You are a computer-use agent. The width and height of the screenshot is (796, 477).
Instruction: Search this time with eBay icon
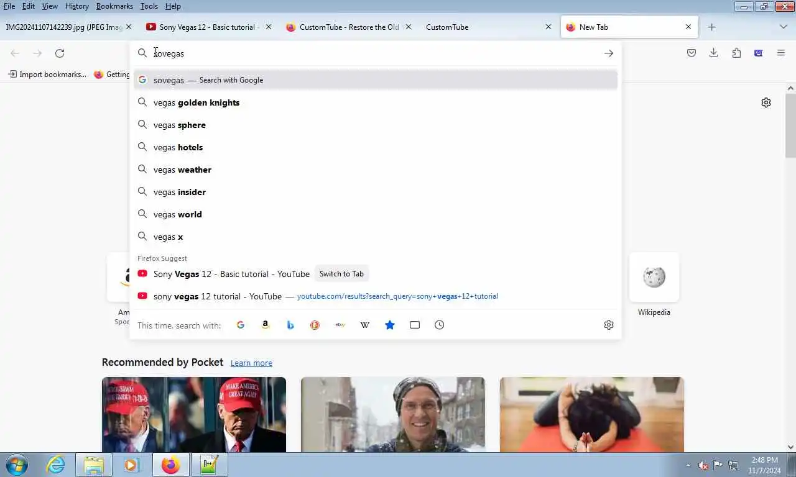click(340, 325)
